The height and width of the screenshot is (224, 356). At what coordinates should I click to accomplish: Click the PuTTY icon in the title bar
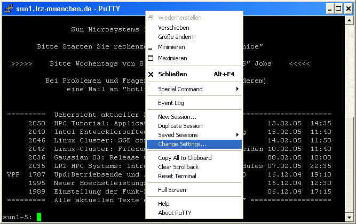[x=9, y=9]
